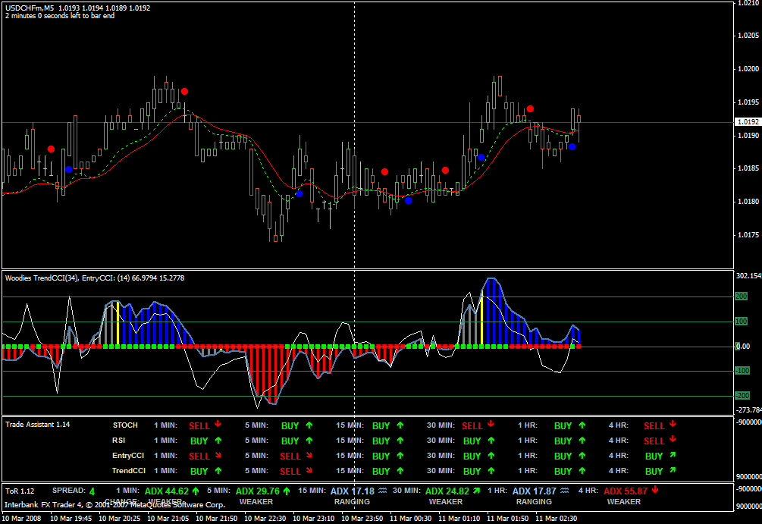Click the red down arrow beside ADX 55.87
The height and width of the screenshot is (524, 762).
click(x=655, y=489)
